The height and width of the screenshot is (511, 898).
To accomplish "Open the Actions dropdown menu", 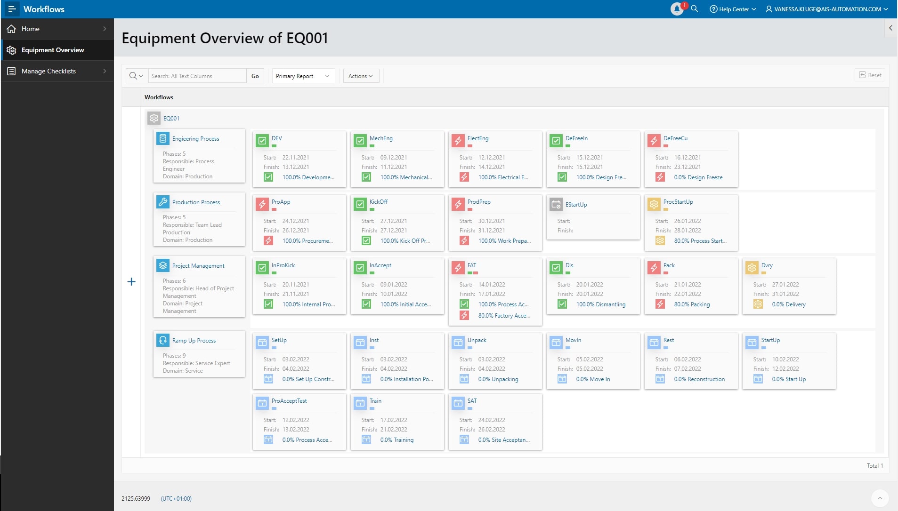I will (361, 76).
